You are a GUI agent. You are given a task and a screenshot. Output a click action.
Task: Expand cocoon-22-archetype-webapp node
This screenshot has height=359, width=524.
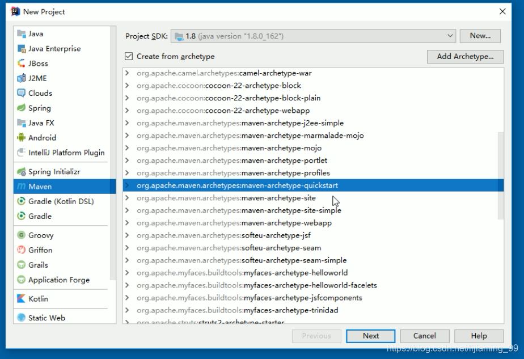(x=127, y=110)
